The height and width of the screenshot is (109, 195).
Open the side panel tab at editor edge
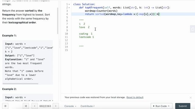pos(193,29)
